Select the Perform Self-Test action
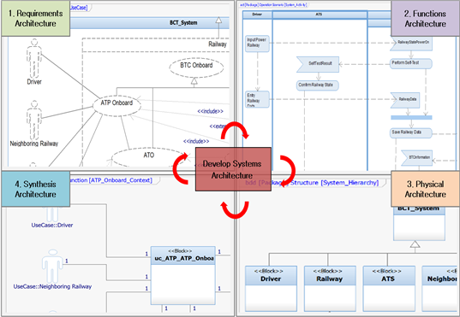Viewport: 460px width, 317px height. click(x=411, y=63)
